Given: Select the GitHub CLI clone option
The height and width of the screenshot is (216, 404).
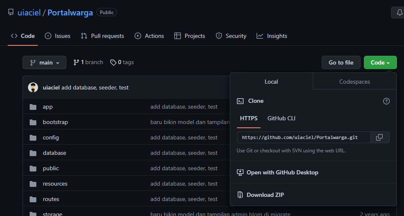Looking at the screenshot, I should pos(281,118).
